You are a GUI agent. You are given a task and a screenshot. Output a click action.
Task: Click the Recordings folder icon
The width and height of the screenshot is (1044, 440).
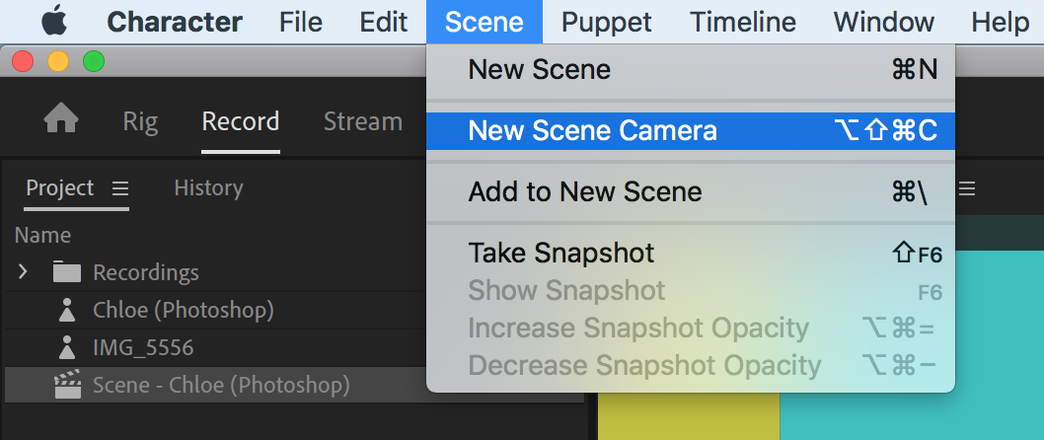point(67,272)
